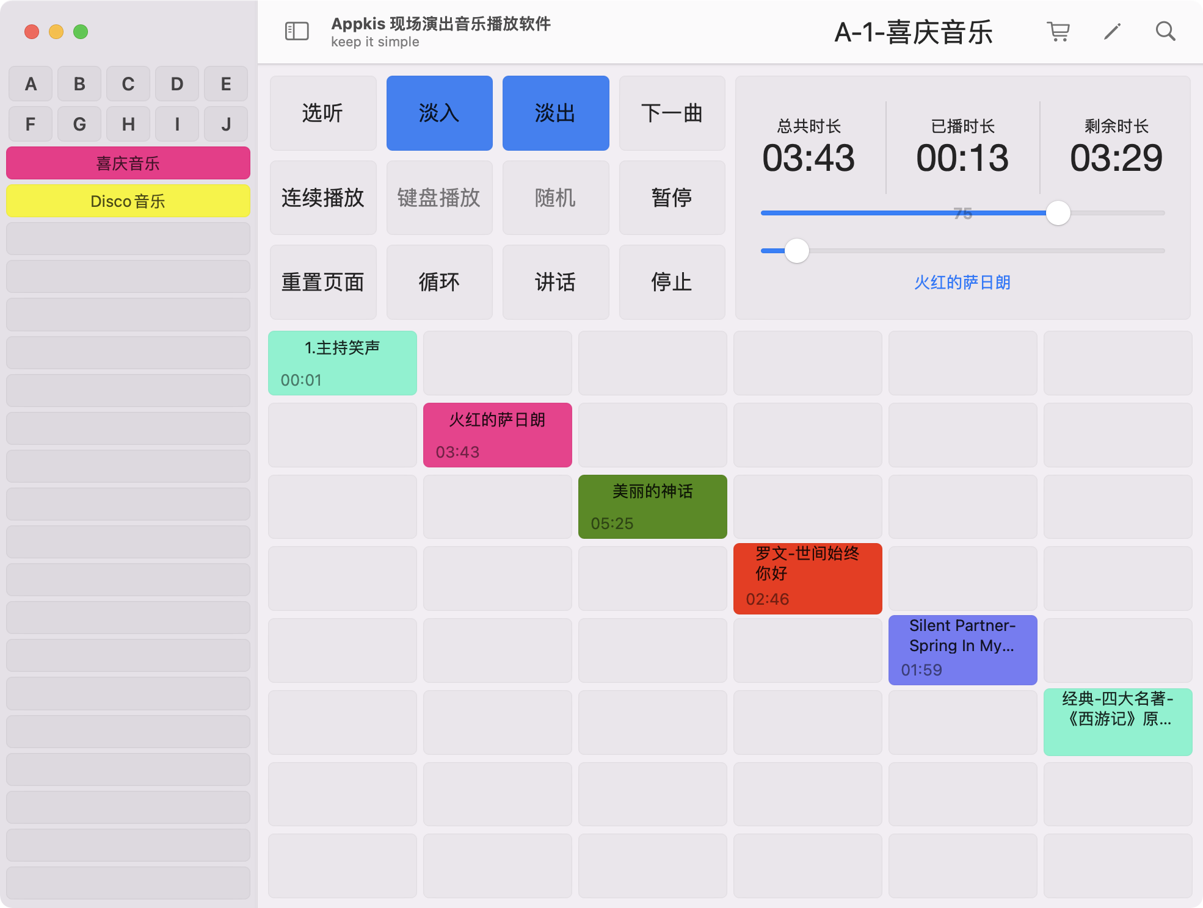Select bank G
This screenshot has height=908, width=1203.
[x=79, y=124]
